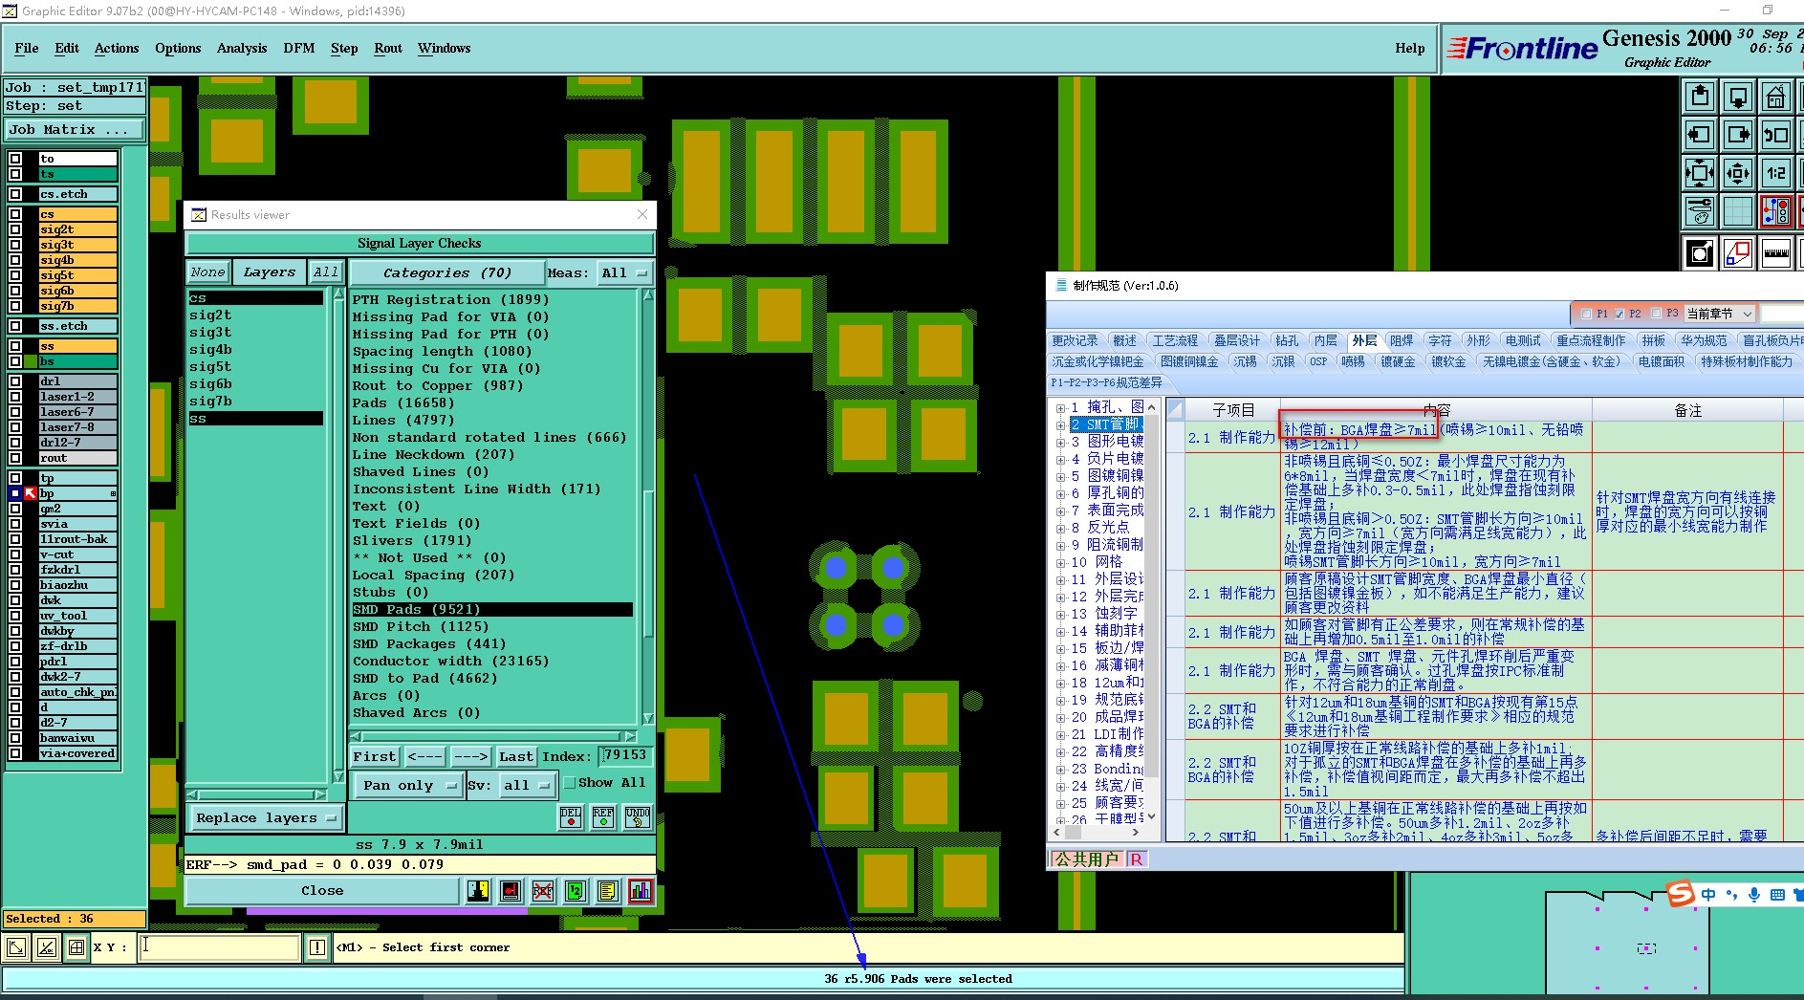The image size is (1804, 1000).
Task: Click the colored histogram chart icon
Action: [x=641, y=891]
